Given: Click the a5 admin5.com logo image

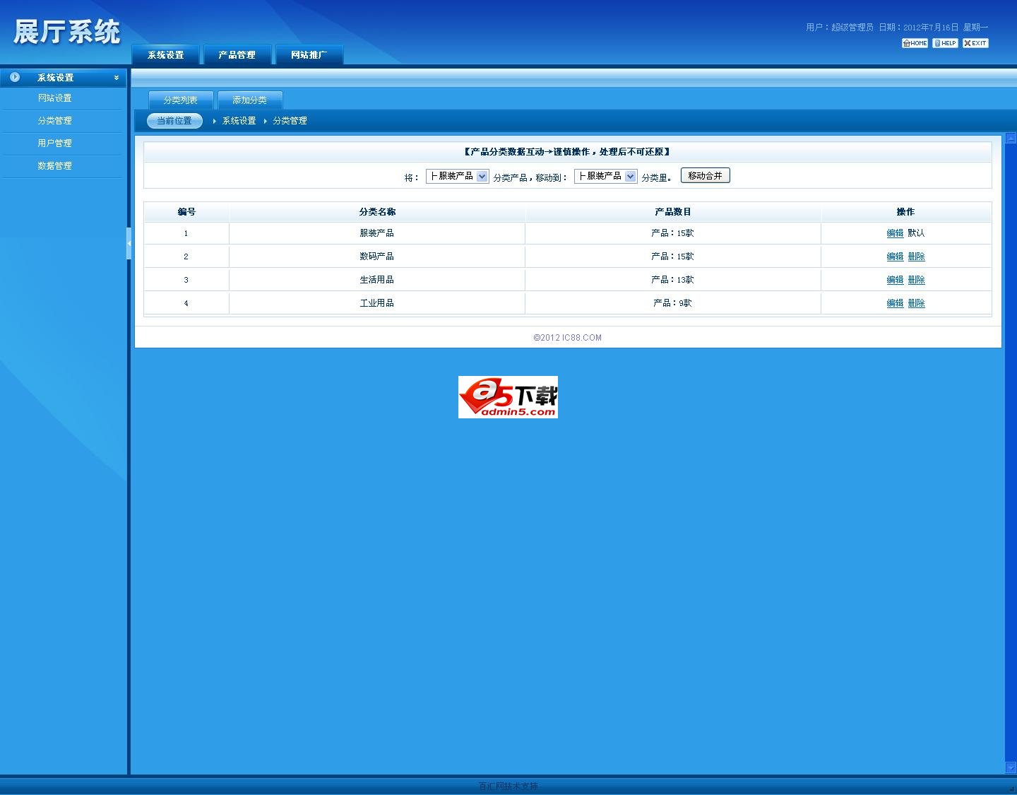Looking at the screenshot, I should point(508,397).
